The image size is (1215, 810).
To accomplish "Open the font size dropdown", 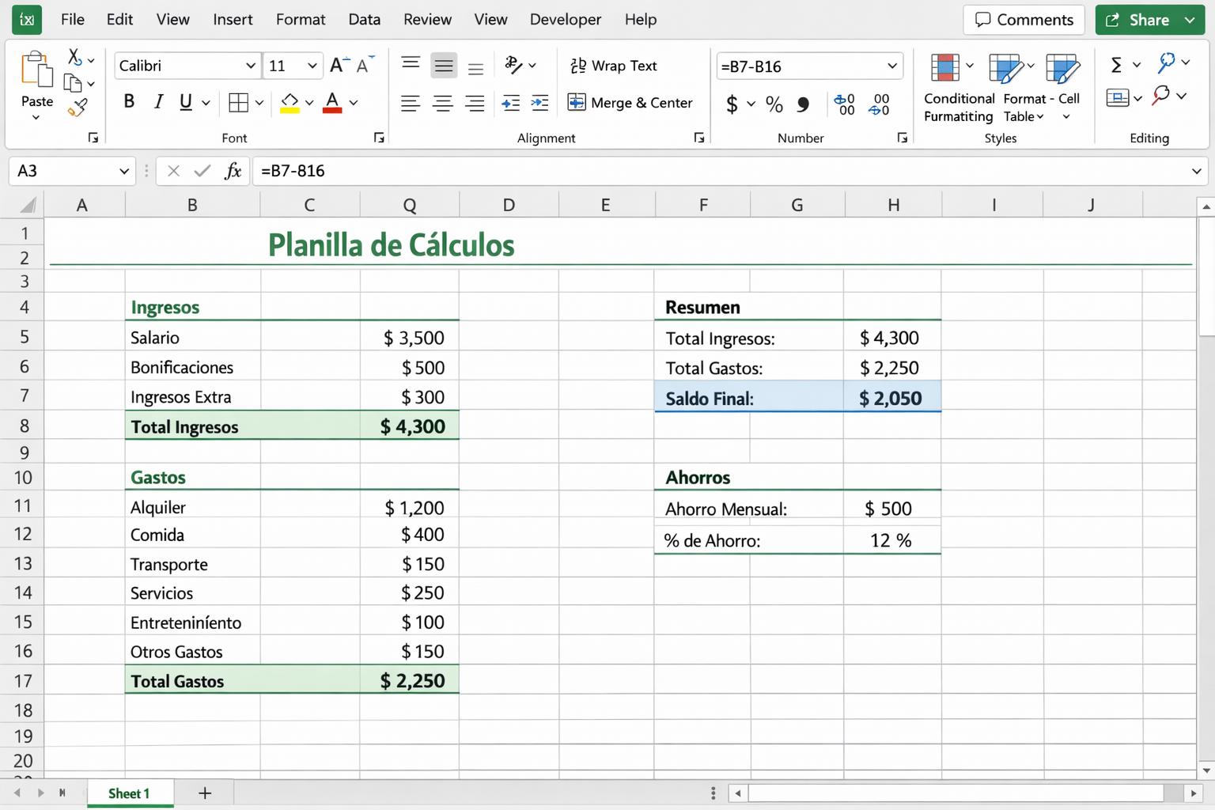I will pyautogui.click(x=312, y=66).
